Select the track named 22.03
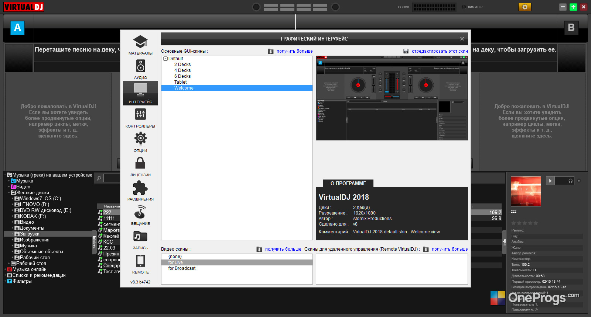The image size is (591, 317). tap(109, 248)
